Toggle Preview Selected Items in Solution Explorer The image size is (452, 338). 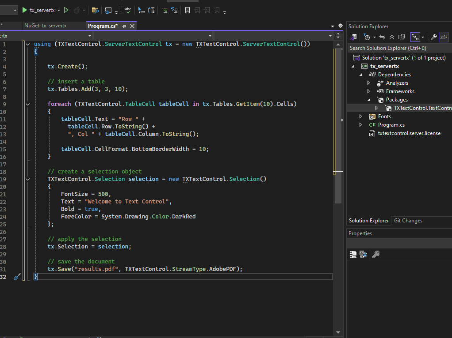pos(443,37)
